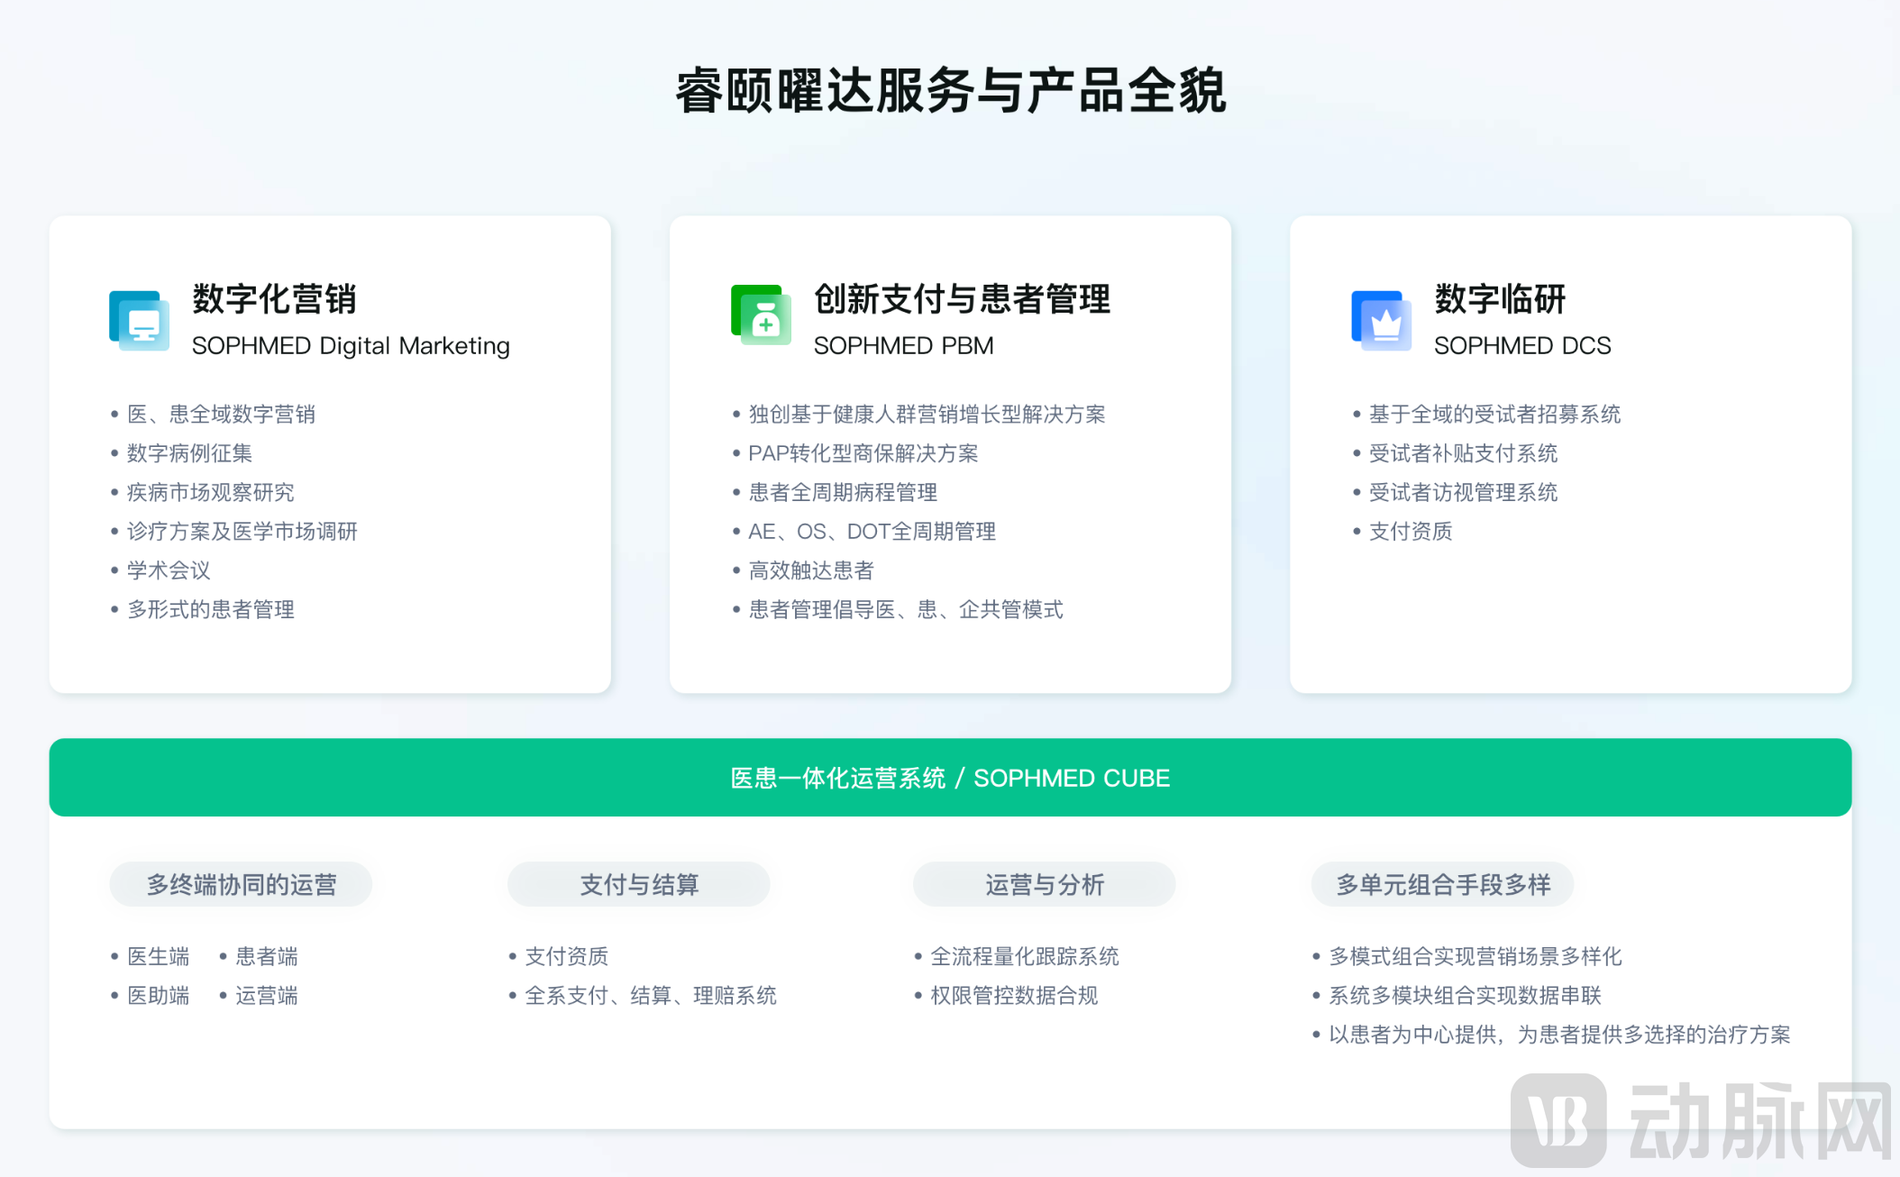
Task: Click 支付资质 under 支付与结算
Action: coord(566,956)
